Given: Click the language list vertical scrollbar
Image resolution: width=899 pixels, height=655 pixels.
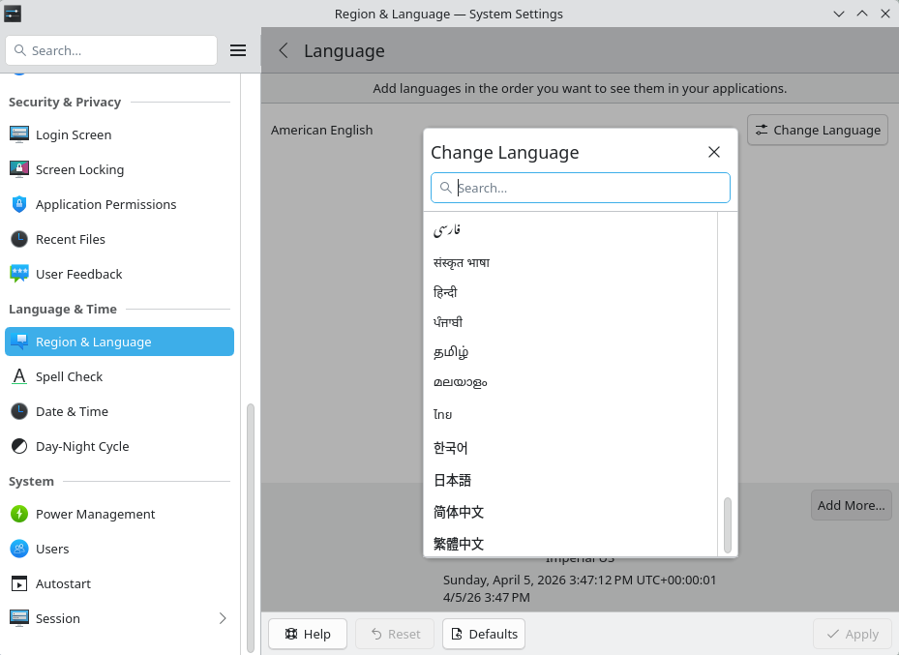Looking at the screenshot, I should 728,523.
